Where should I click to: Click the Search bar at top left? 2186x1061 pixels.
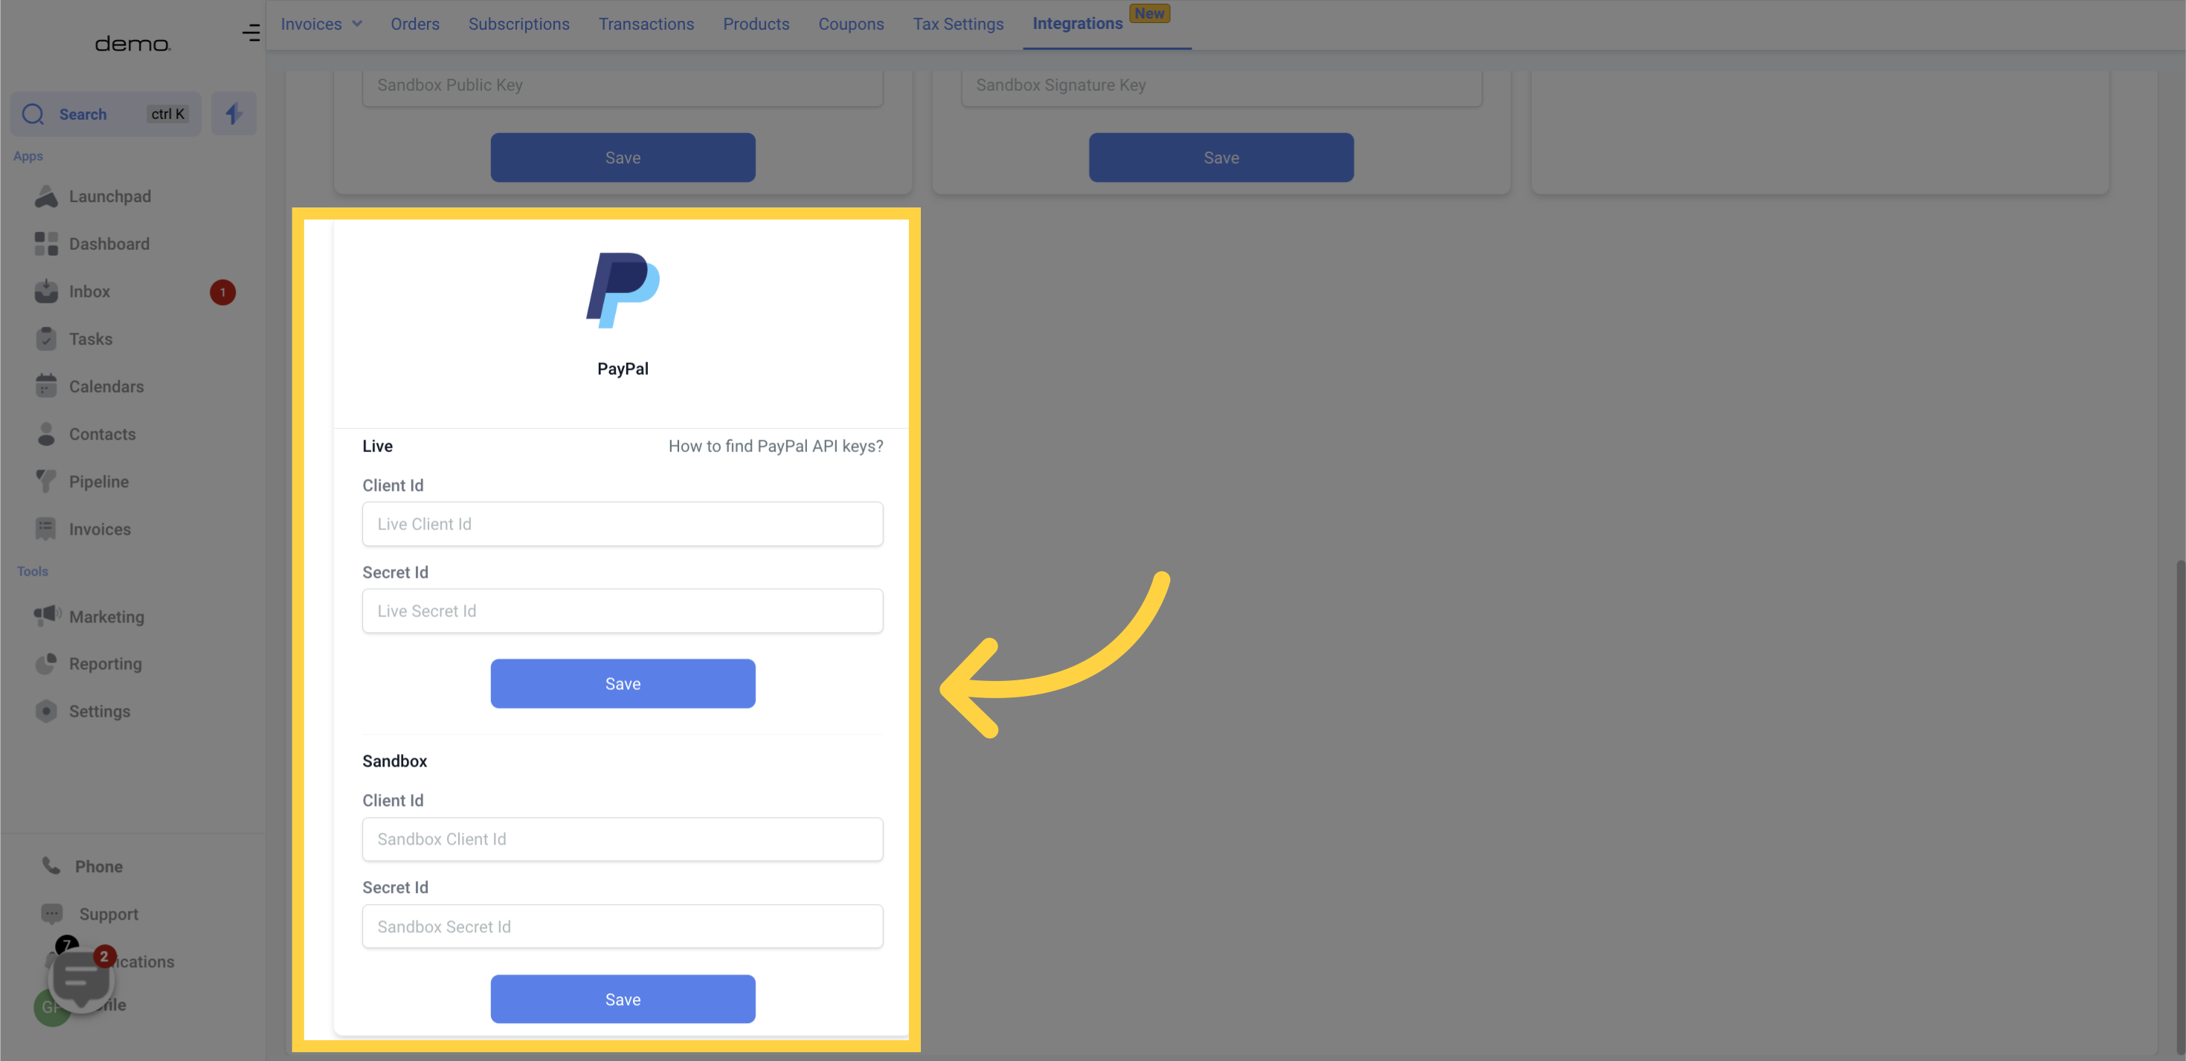point(106,113)
